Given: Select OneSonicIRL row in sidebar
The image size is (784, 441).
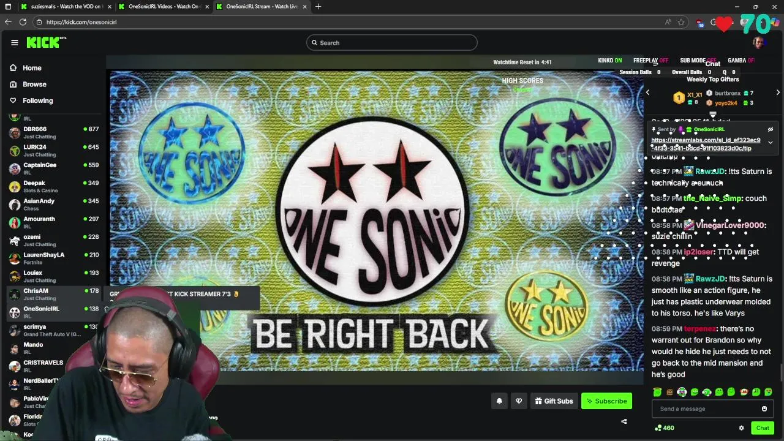Looking at the screenshot, I should [54, 312].
